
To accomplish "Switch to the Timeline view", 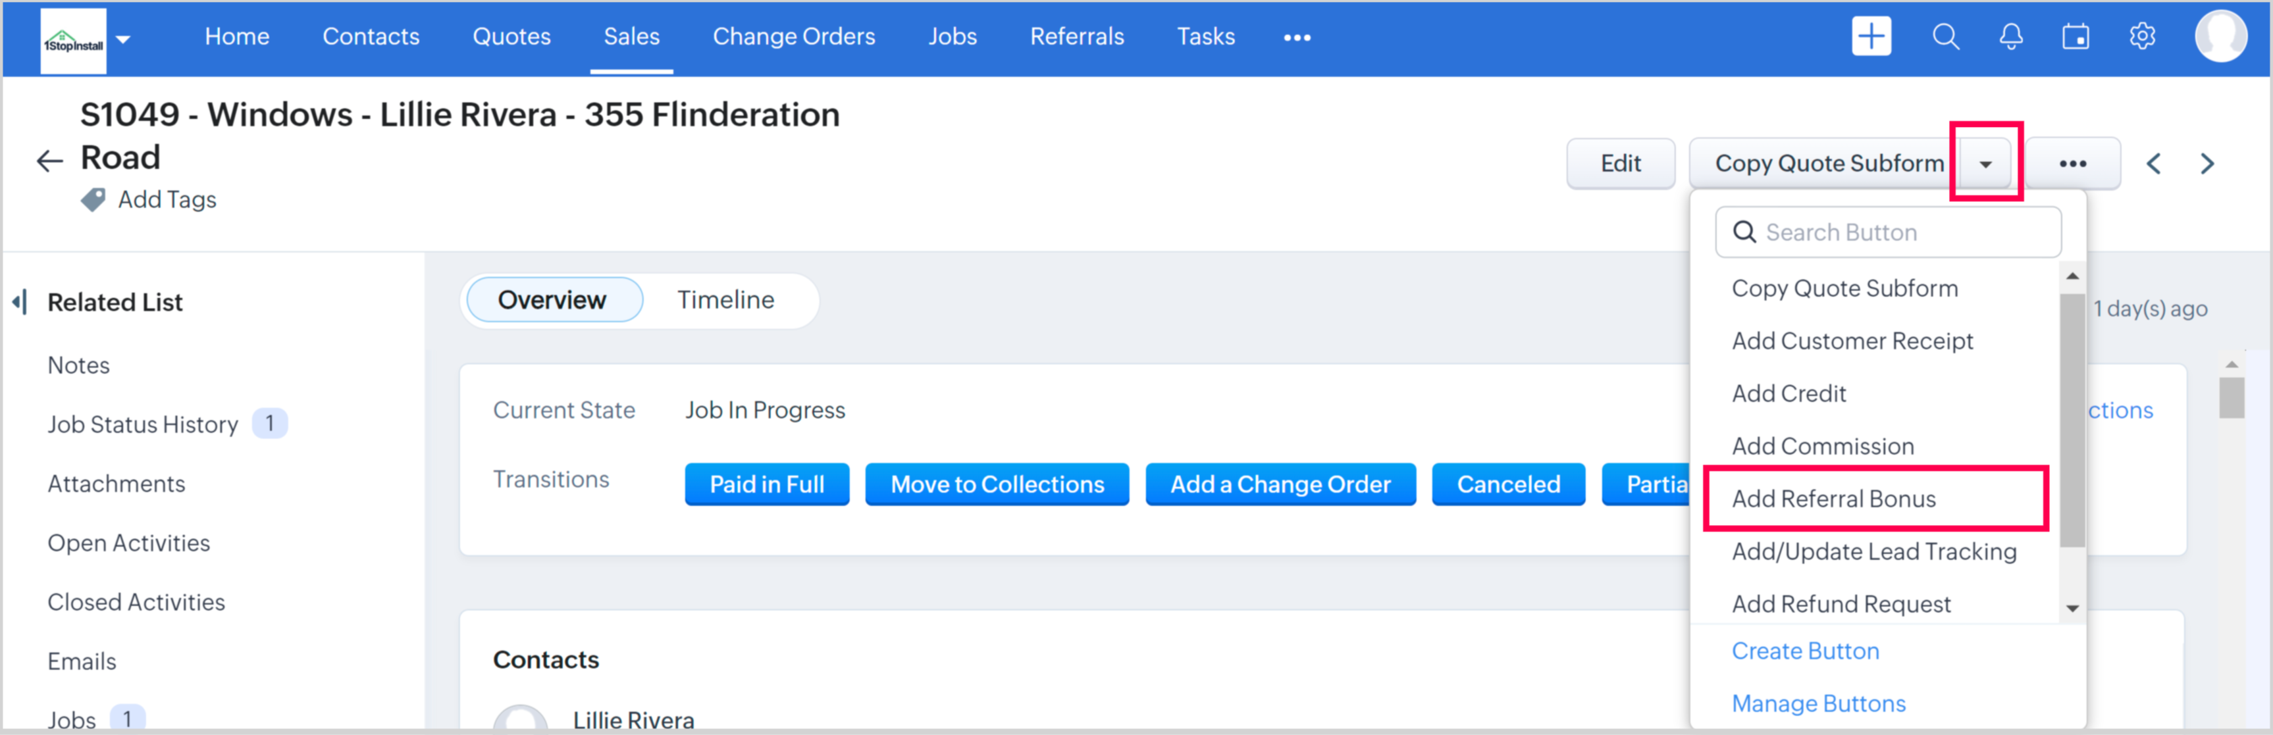I will click(725, 300).
